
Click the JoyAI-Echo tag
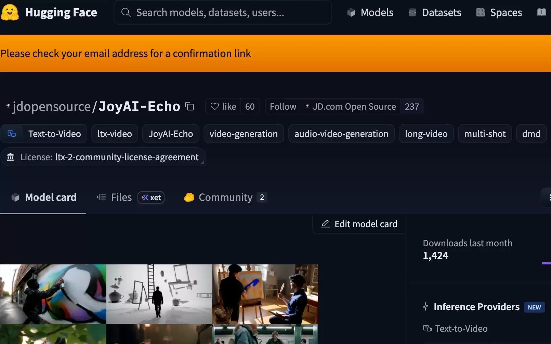click(x=171, y=134)
